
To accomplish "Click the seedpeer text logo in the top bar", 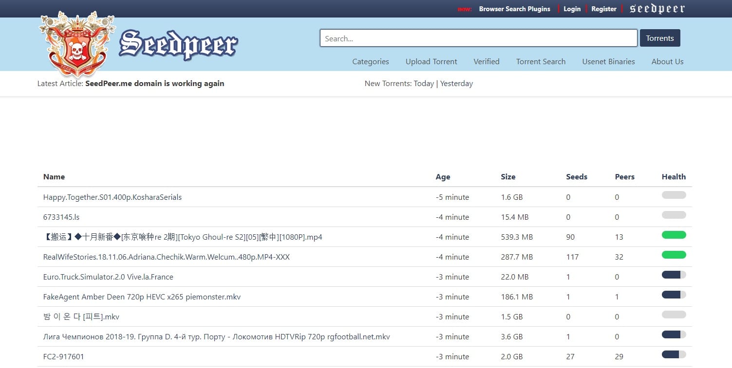I will (657, 9).
